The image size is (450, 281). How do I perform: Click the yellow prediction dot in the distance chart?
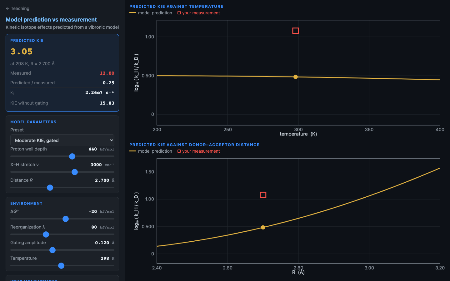pos(263,227)
